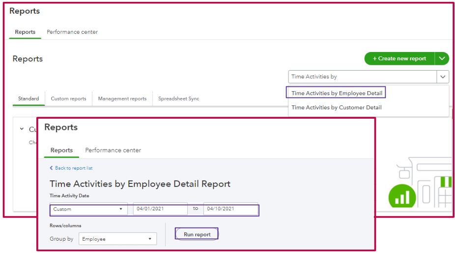Image resolution: width=455 pixels, height=253 pixels.
Task: Go to the Spreadsheet Sync tab
Action: click(179, 99)
